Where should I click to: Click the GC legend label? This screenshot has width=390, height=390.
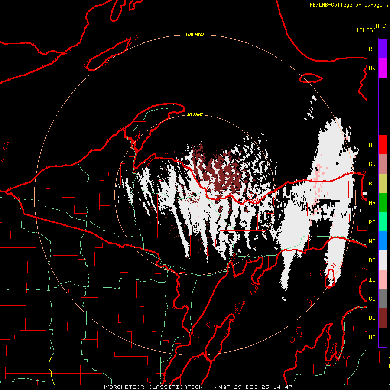point(372,299)
